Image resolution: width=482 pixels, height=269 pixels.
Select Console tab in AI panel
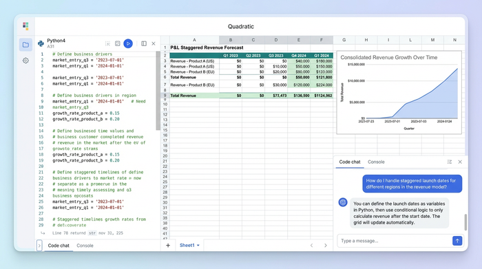[376, 162]
